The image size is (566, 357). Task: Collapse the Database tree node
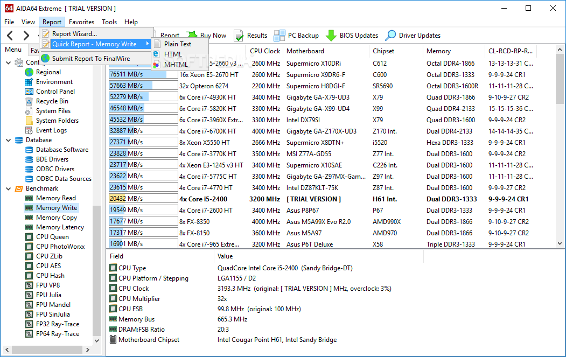point(8,140)
